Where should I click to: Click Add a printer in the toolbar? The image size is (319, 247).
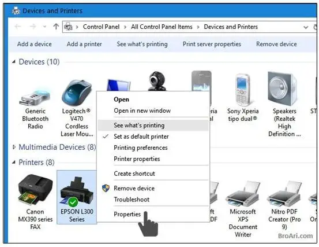[x=84, y=44]
